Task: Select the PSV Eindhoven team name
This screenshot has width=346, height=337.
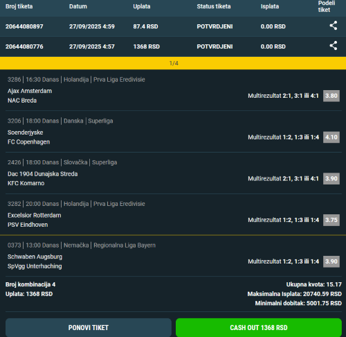Action: [28, 225]
